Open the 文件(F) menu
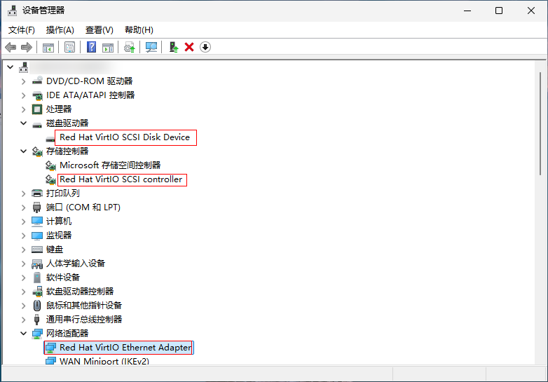Image resolution: width=548 pixels, height=382 pixels. coord(22,30)
